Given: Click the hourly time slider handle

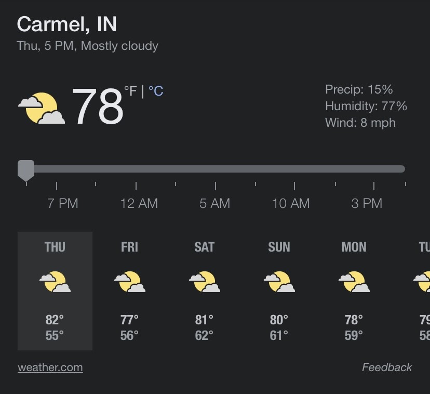Looking at the screenshot, I should coord(26,169).
